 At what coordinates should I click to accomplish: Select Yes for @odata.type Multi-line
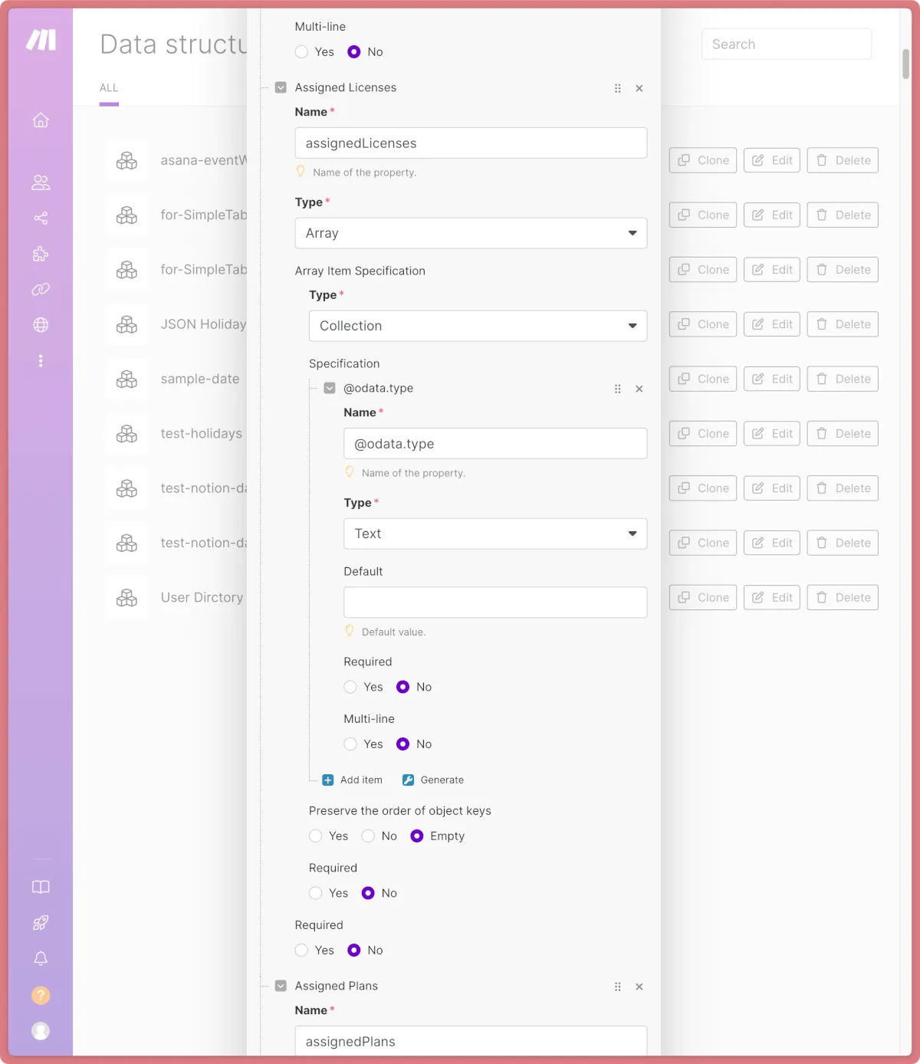pos(350,744)
